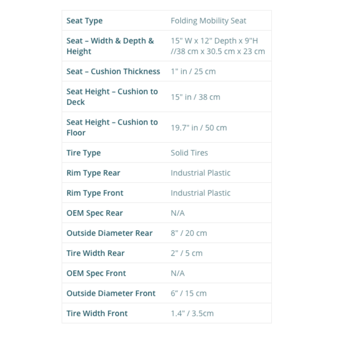The width and height of the screenshot is (339, 339).
Task: Select the 6" / 15 cm value
Action: pos(189,293)
